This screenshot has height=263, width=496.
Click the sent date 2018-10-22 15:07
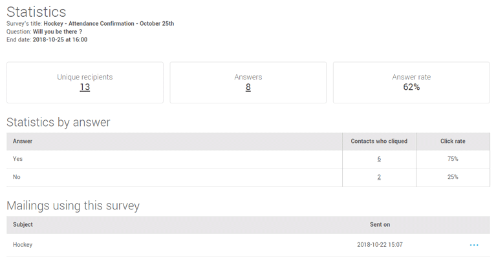click(380, 245)
